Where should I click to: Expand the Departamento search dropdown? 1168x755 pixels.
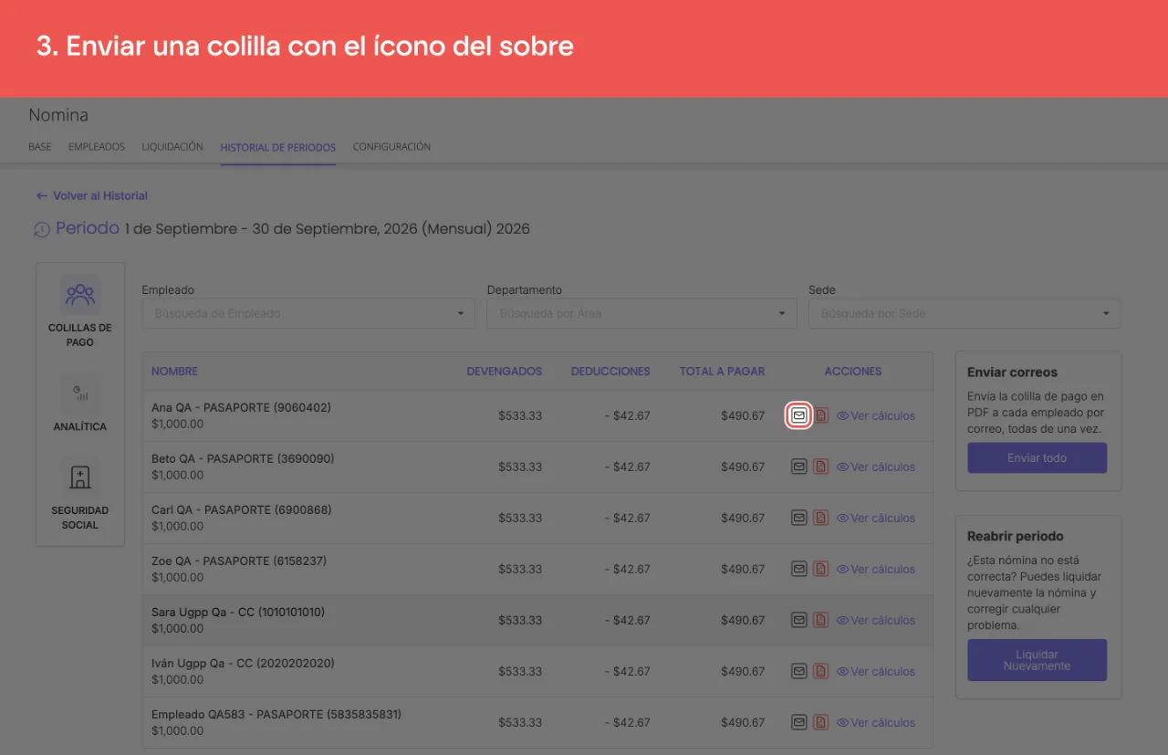tap(640, 313)
